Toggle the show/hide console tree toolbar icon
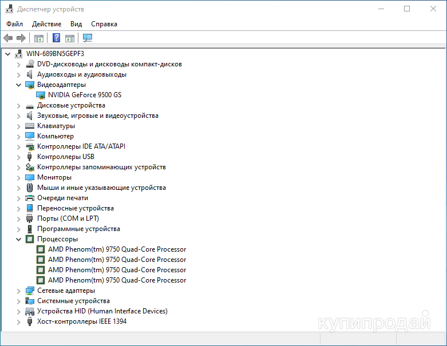Image resolution: width=447 pixels, height=346 pixels. tap(39, 38)
